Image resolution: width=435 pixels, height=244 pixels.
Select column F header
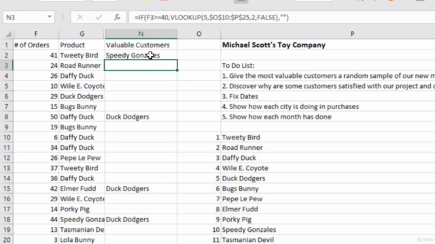(x=36, y=34)
